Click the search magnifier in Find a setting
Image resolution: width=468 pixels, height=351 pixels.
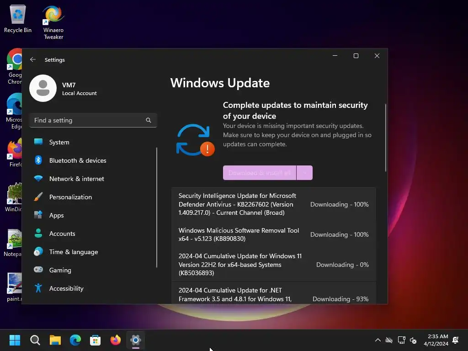click(x=149, y=120)
